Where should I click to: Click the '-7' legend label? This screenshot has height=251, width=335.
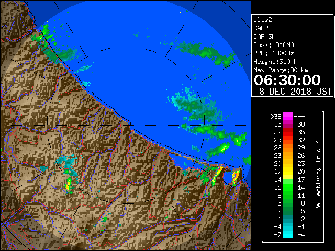278,235
